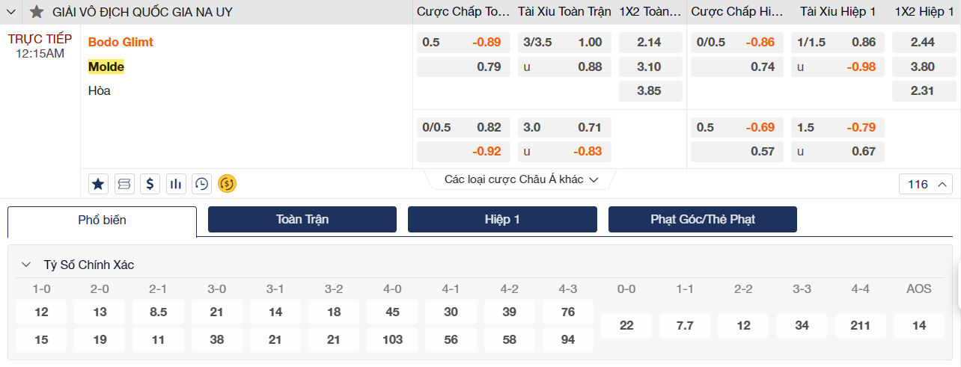Click the dollar sign icon
Screen dimensions: 961x367
tap(150, 183)
